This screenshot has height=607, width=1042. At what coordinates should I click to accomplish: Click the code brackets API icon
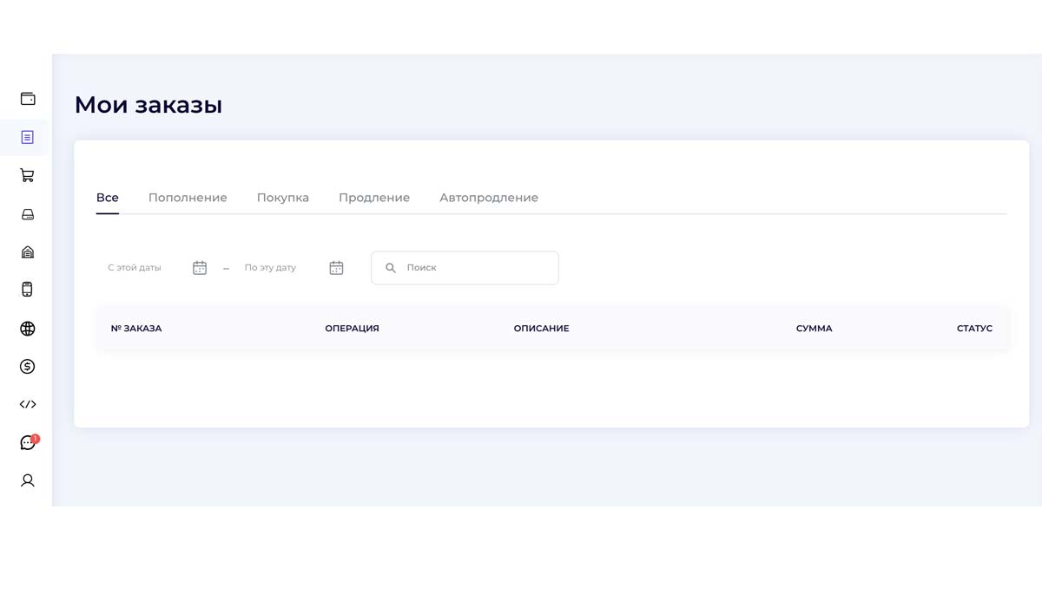28,404
